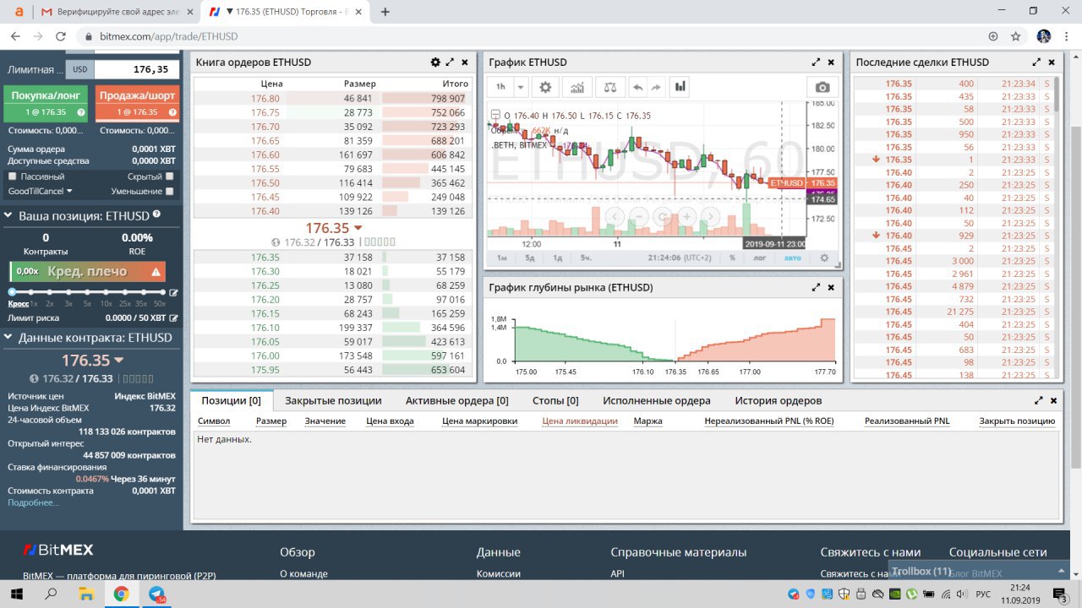1082x608 pixels.
Task: Collapse Данные контракта: ETHUSD section
Action: (x=8, y=338)
